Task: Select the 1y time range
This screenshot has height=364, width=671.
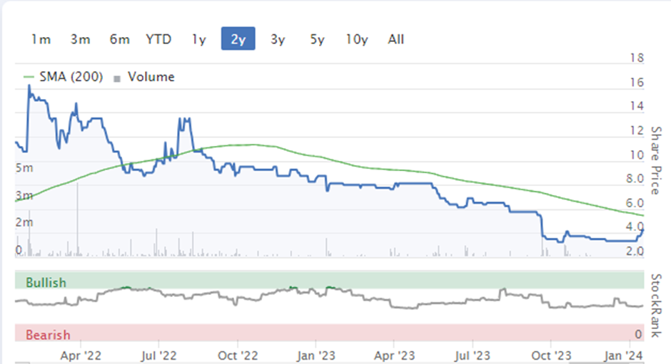Action: point(199,39)
